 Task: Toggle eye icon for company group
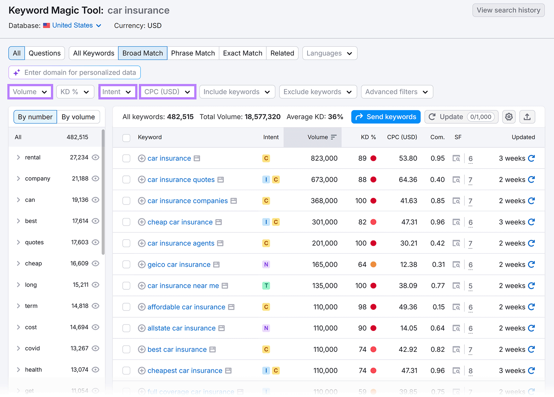96,179
